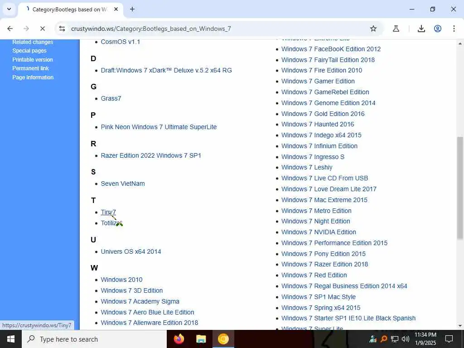The image size is (464, 348).
Task: Open Windows 7 Fire Edition 2010
Action: pos(322,70)
